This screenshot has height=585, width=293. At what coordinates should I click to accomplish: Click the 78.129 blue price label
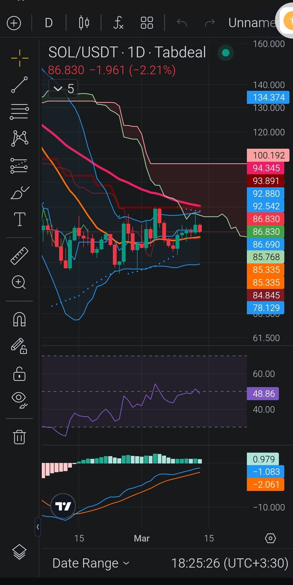(266, 308)
